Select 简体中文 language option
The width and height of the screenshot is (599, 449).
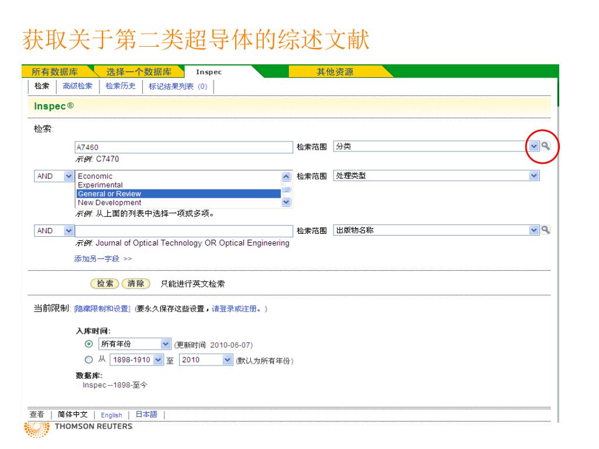(x=73, y=415)
